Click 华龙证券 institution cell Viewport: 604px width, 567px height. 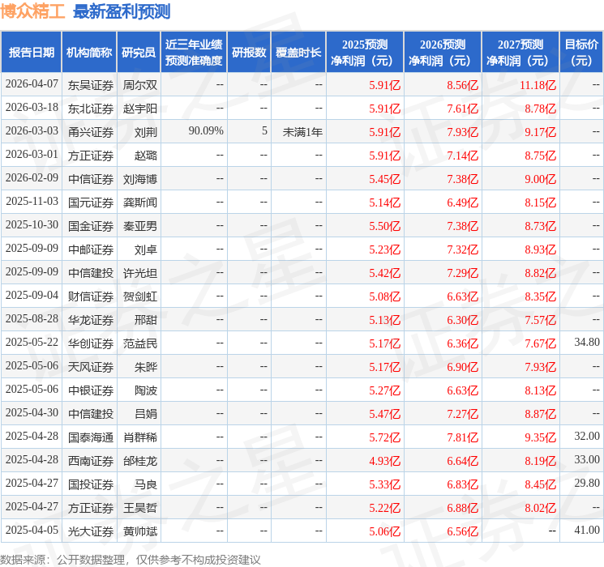point(91,320)
